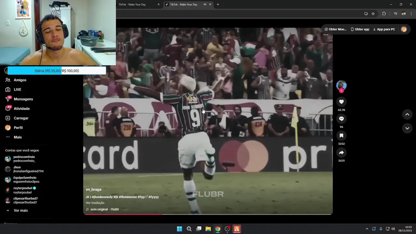Open TikTok profile avatar at top right
416x234 pixels.
(x=404, y=29)
